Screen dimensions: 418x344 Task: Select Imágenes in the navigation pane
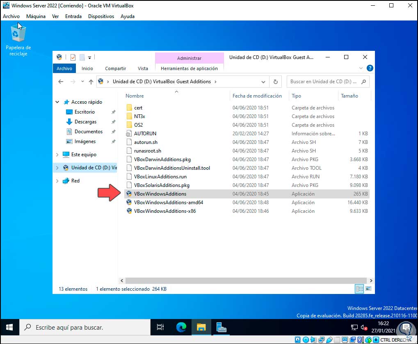pyautogui.click(x=85, y=141)
